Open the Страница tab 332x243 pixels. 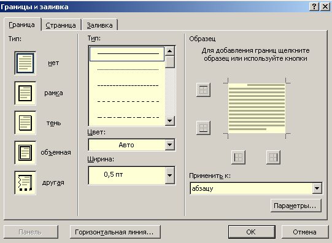61,25
